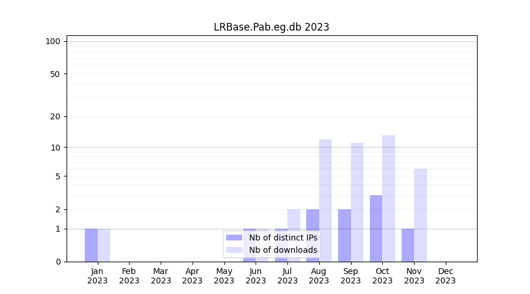Select the September distinct IPs bar
The width and height of the screenshot is (530, 294).
pyautogui.click(x=344, y=235)
